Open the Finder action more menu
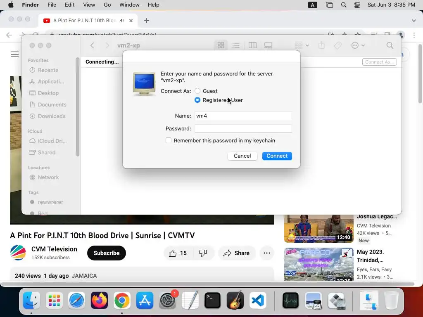This screenshot has height=317, width=423. (x=358, y=45)
